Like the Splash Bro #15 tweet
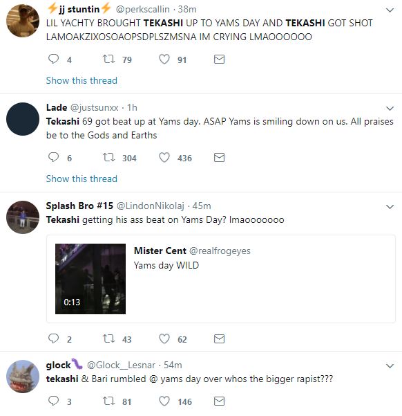Image resolution: width=402 pixels, height=416 pixels. click(164, 338)
